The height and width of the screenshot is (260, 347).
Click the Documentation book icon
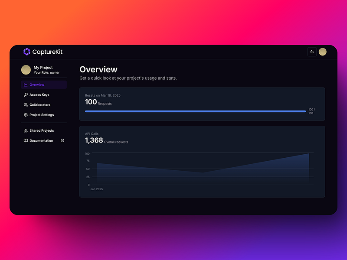tap(26, 140)
